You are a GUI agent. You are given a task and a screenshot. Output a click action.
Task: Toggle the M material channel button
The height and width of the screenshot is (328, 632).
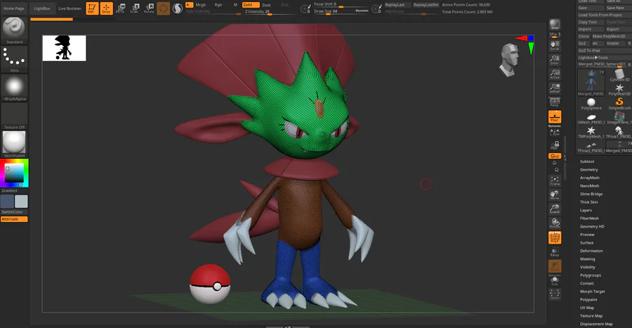pos(235,5)
